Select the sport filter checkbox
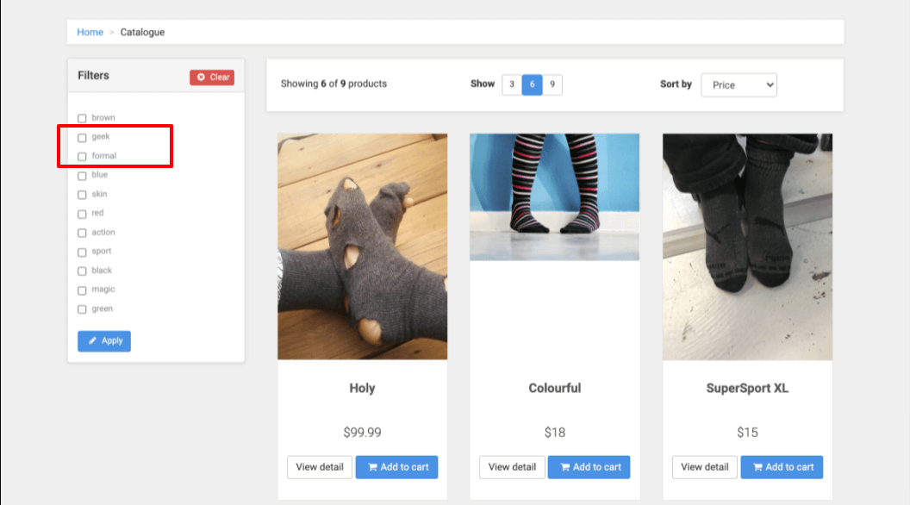Image resolution: width=910 pixels, height=505 pixels. coord(82,252)
